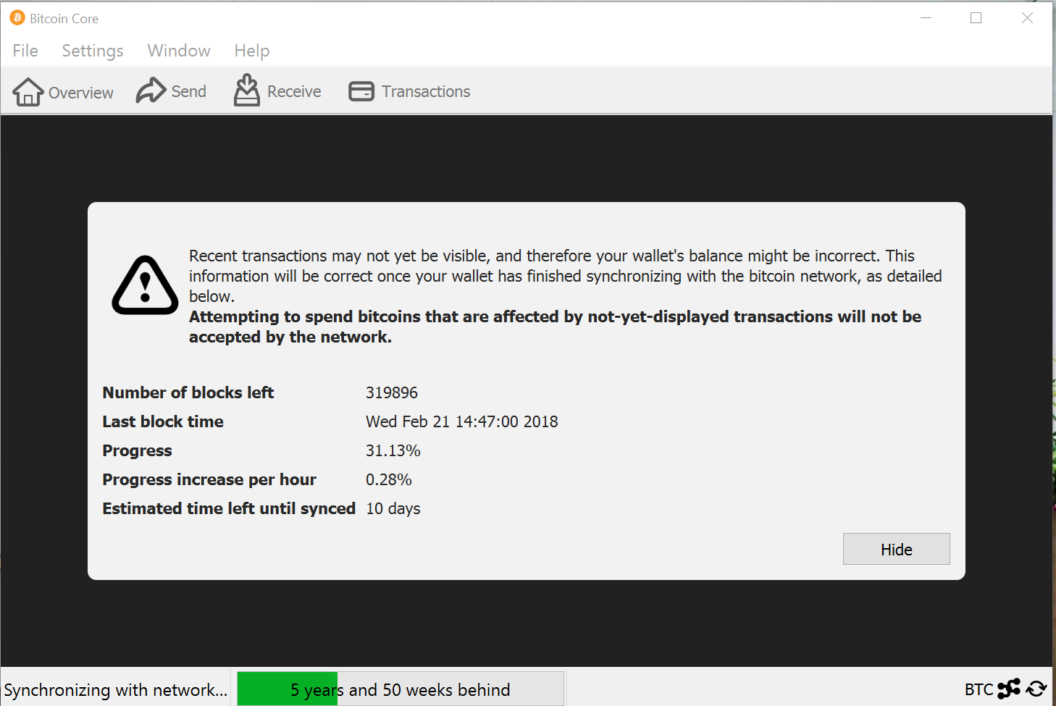The width and height of the screenshot is (1056, 706).
Task: Click the BTC unit selector in status bar
Action: pyautogui.click(x=979, y=689)
